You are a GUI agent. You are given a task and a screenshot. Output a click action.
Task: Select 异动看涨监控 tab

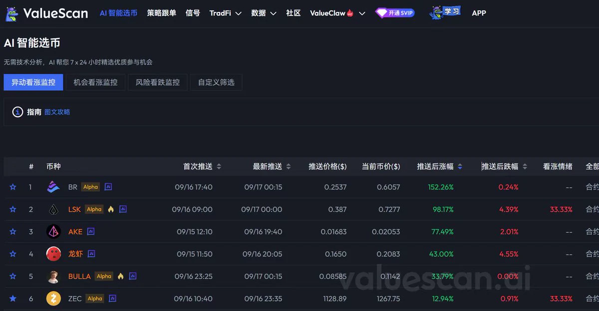(x=33, y=82)
